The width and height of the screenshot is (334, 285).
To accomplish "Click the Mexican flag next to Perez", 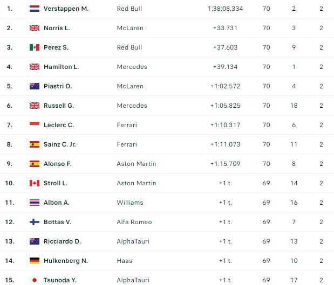I will [x=35, y=47].
